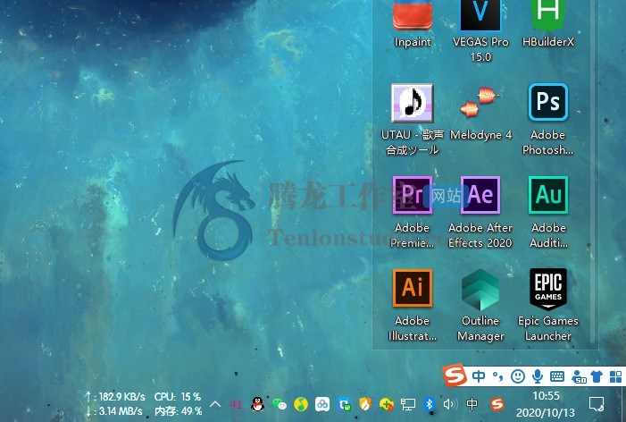Click the Adobe Audition Au icon

coord(548,195)
